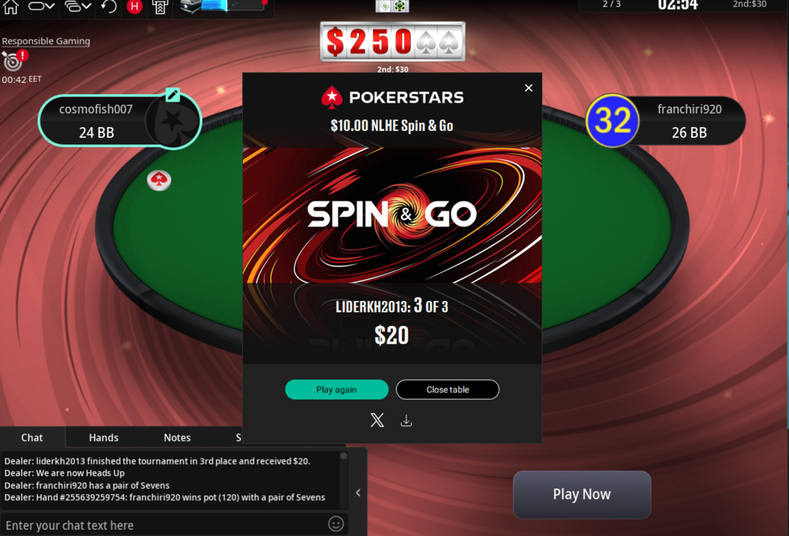Go to the home lobby icon

coord(10,7)
